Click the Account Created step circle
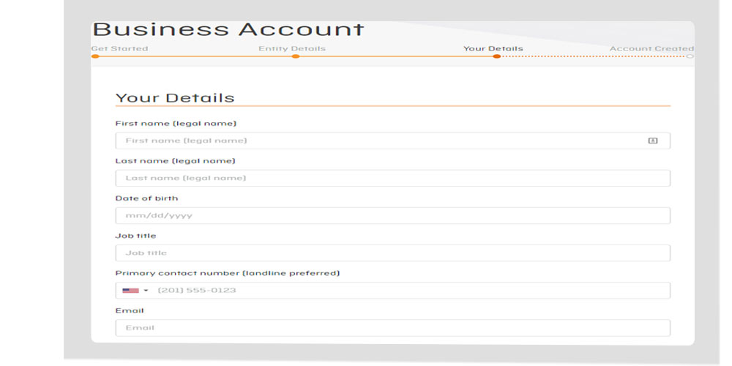The width and height of the screenshot is (732, 366). tap(690, 56)
